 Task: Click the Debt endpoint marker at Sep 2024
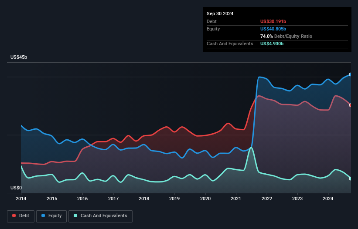[351, 105]
